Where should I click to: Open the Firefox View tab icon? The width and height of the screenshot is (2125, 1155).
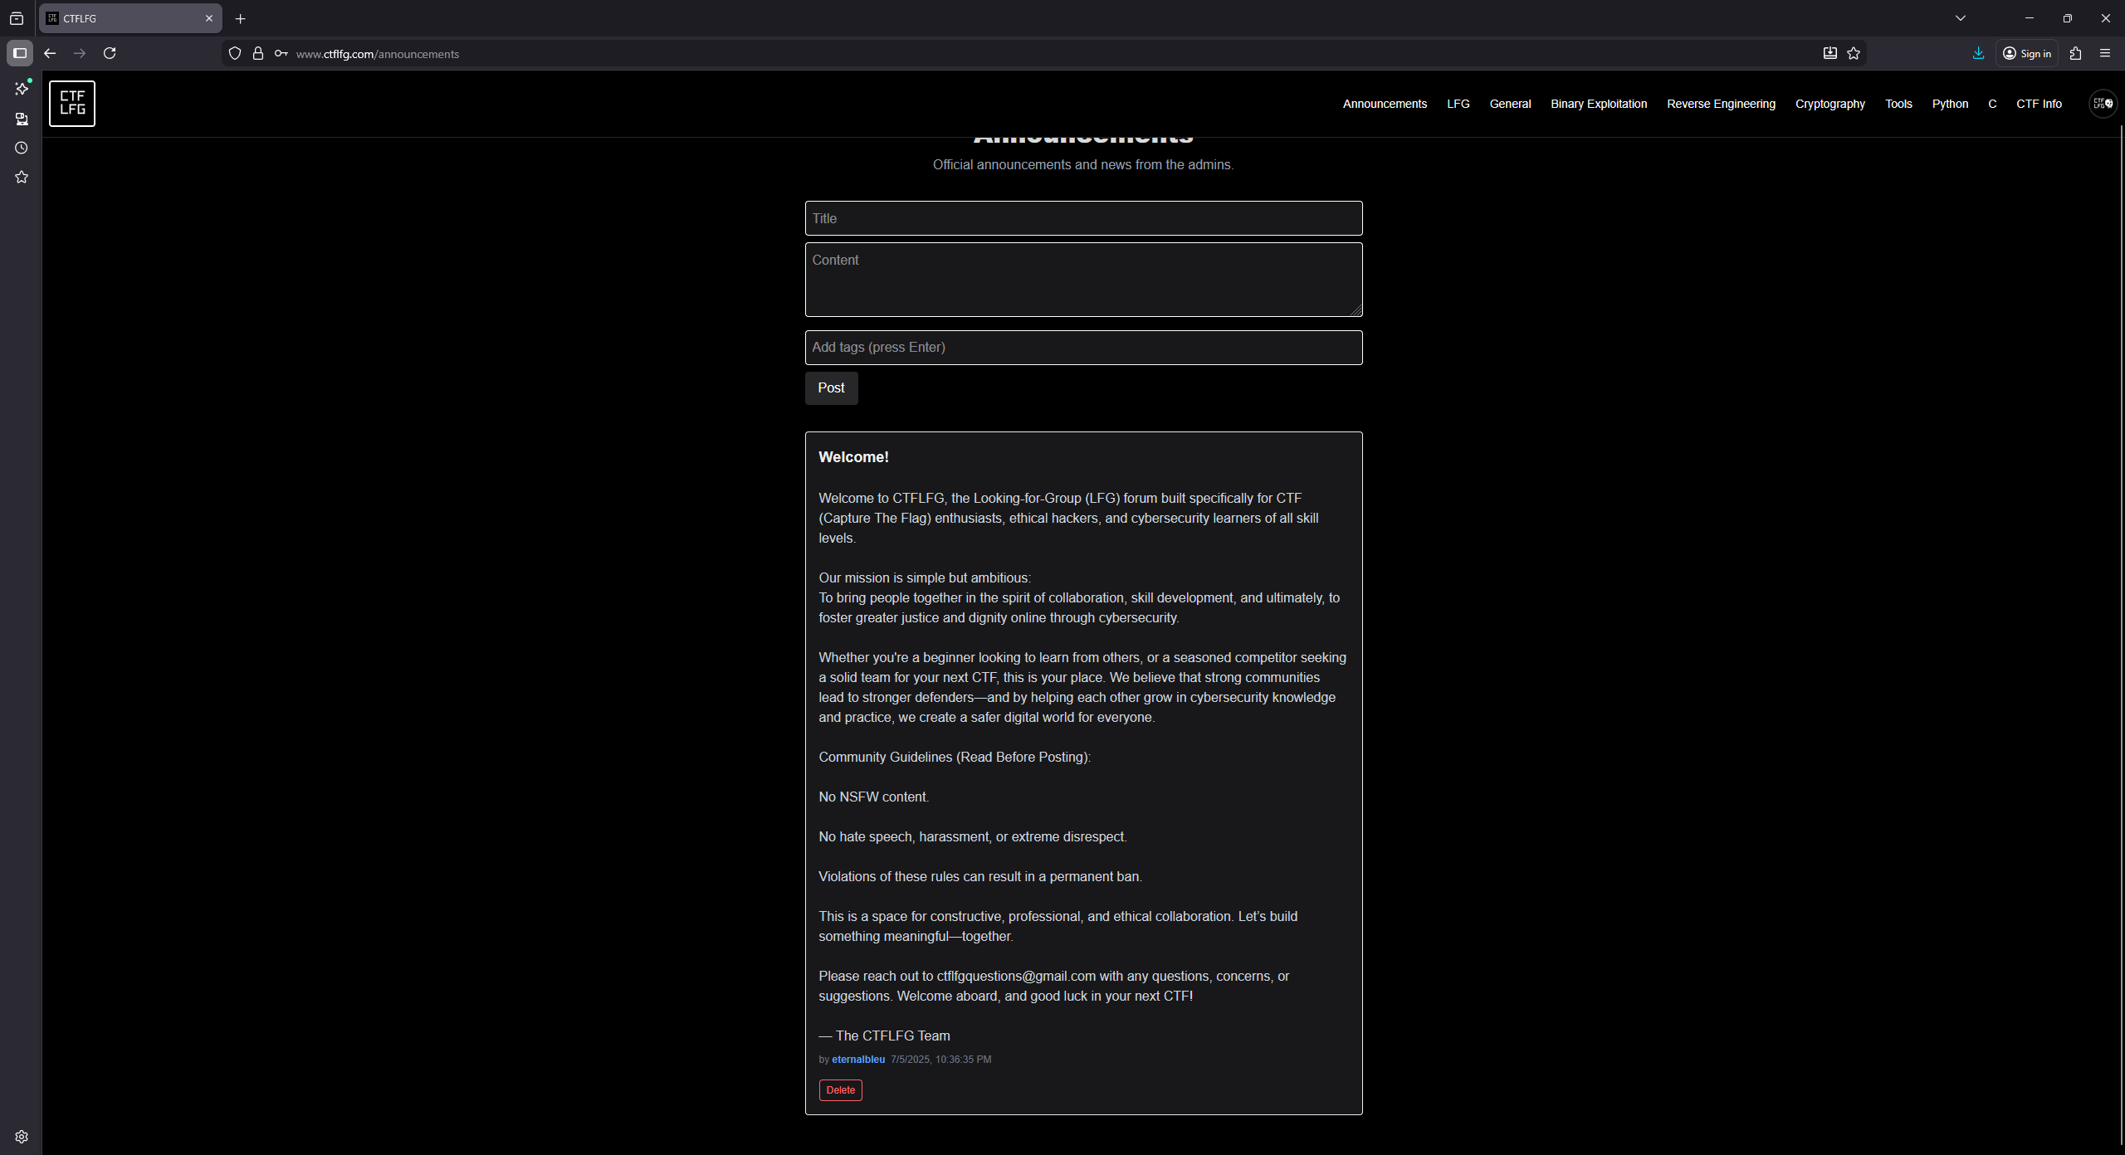click(x=17, y=18)
